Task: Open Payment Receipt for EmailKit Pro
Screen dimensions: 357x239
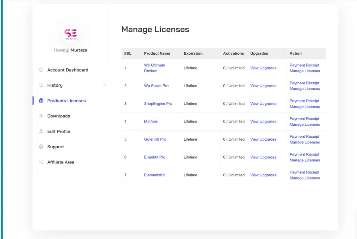Action: coord(304,154)
